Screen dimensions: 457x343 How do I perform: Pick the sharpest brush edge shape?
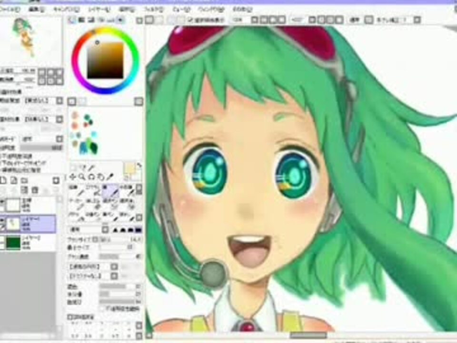115,230
